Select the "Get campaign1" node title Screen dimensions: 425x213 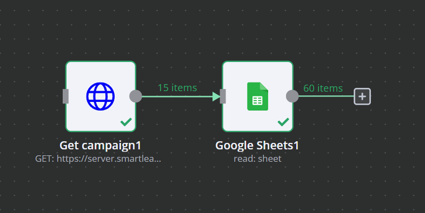point(100,146)
